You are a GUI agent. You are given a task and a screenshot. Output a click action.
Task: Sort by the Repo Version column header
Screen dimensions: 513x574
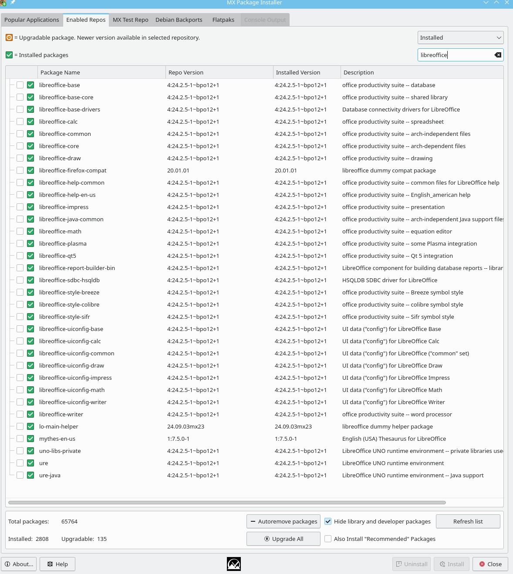(x=219, y=72)
